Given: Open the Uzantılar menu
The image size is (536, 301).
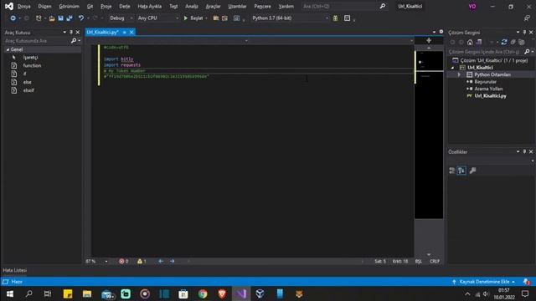Looking at the screenshot, I should pos(237,6).
